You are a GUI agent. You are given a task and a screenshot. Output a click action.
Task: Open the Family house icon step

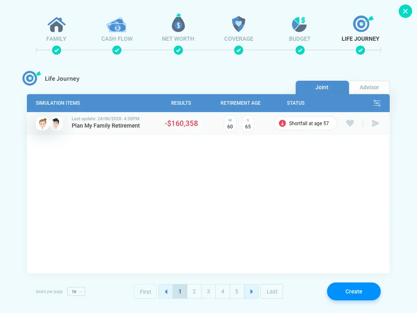tap(56, 24)
